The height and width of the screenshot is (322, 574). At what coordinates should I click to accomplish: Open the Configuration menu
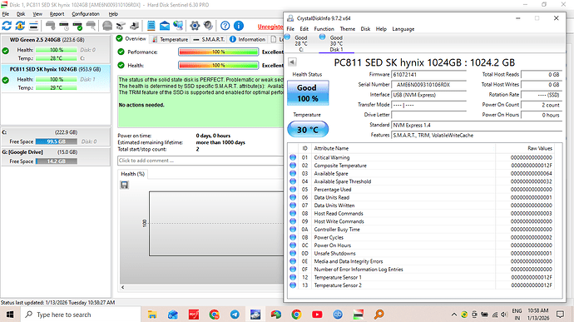point(86,14)
